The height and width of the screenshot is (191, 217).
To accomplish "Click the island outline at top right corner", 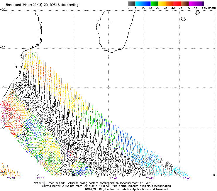I will pyautogui.click(x=197, y=12).
